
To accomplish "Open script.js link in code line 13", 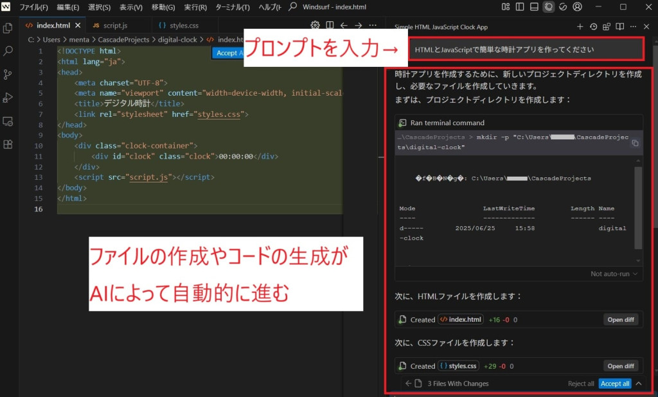I will [148, 177].
